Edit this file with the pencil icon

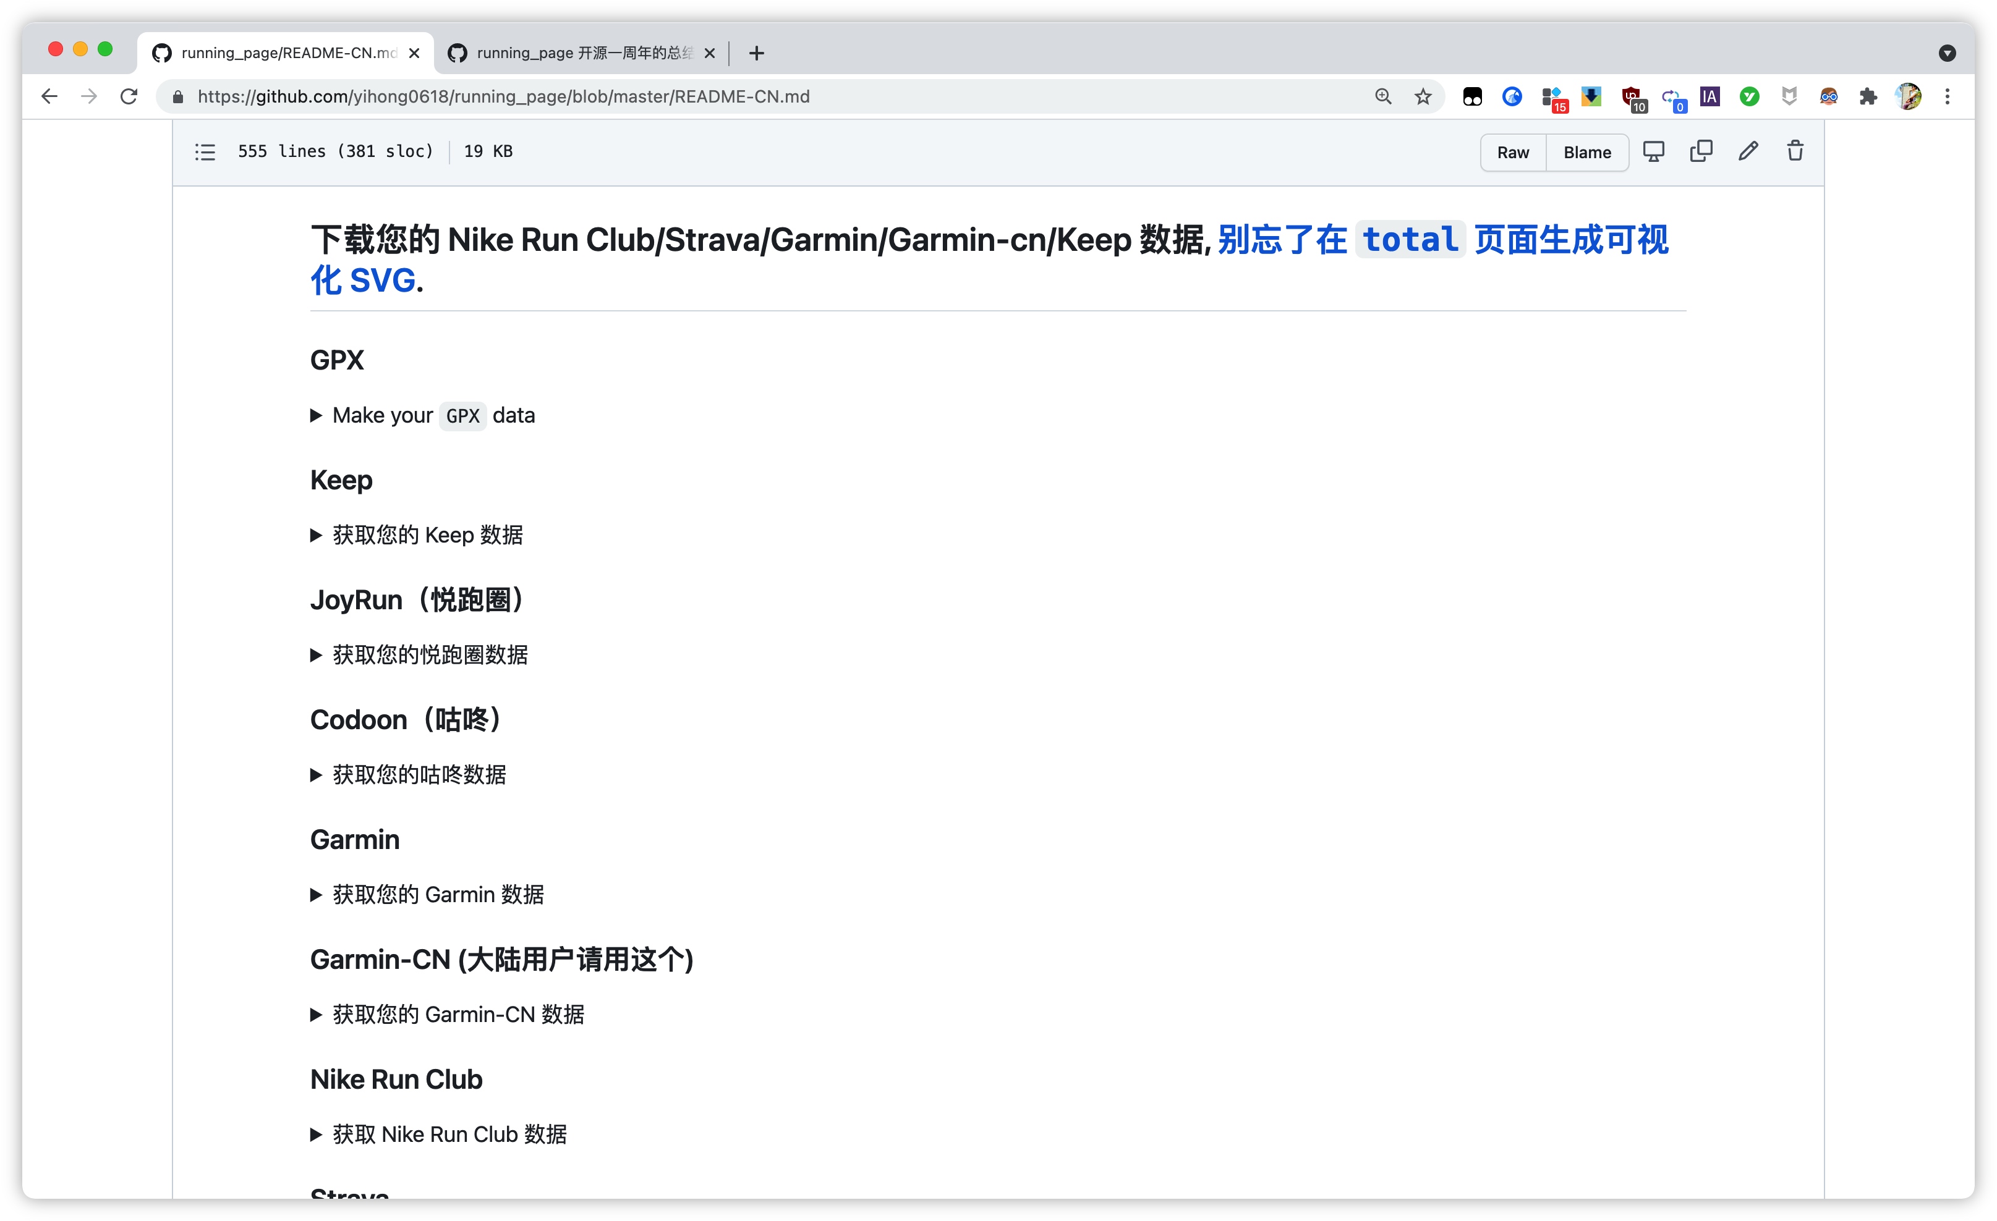click(x=1748, y=151)
